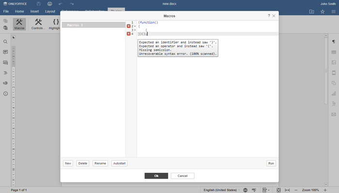Mark document as favorite with star

tap(323, 12)
